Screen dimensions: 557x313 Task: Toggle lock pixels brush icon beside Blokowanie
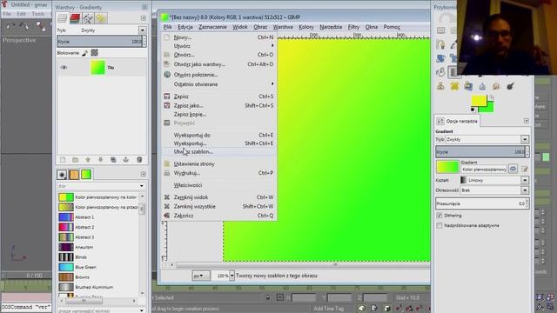click(85, 53)
